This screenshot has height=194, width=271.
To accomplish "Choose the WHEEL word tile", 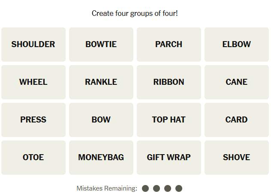I will [x=33, y=82].
